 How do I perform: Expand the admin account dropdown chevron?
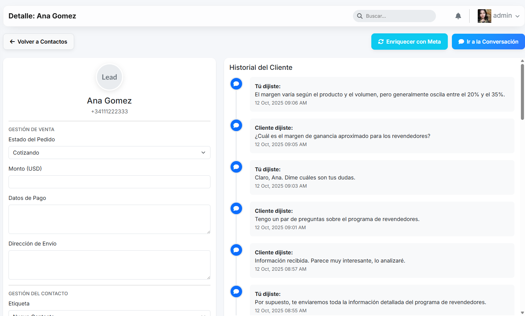click(518, 16)
